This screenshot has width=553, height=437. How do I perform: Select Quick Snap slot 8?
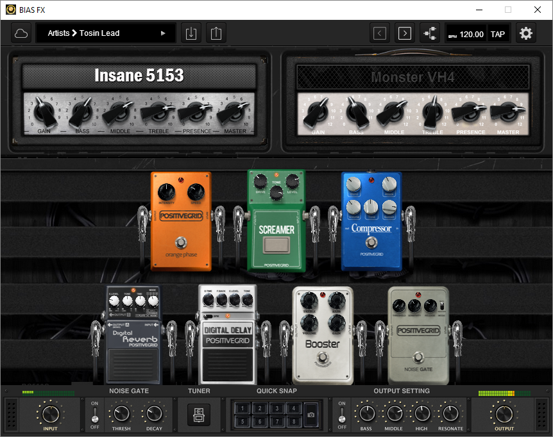pyautogui.click(x=294, y=421)
